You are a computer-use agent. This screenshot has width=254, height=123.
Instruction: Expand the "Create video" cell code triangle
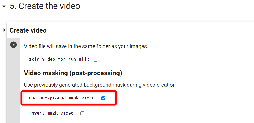pos(4,30)
